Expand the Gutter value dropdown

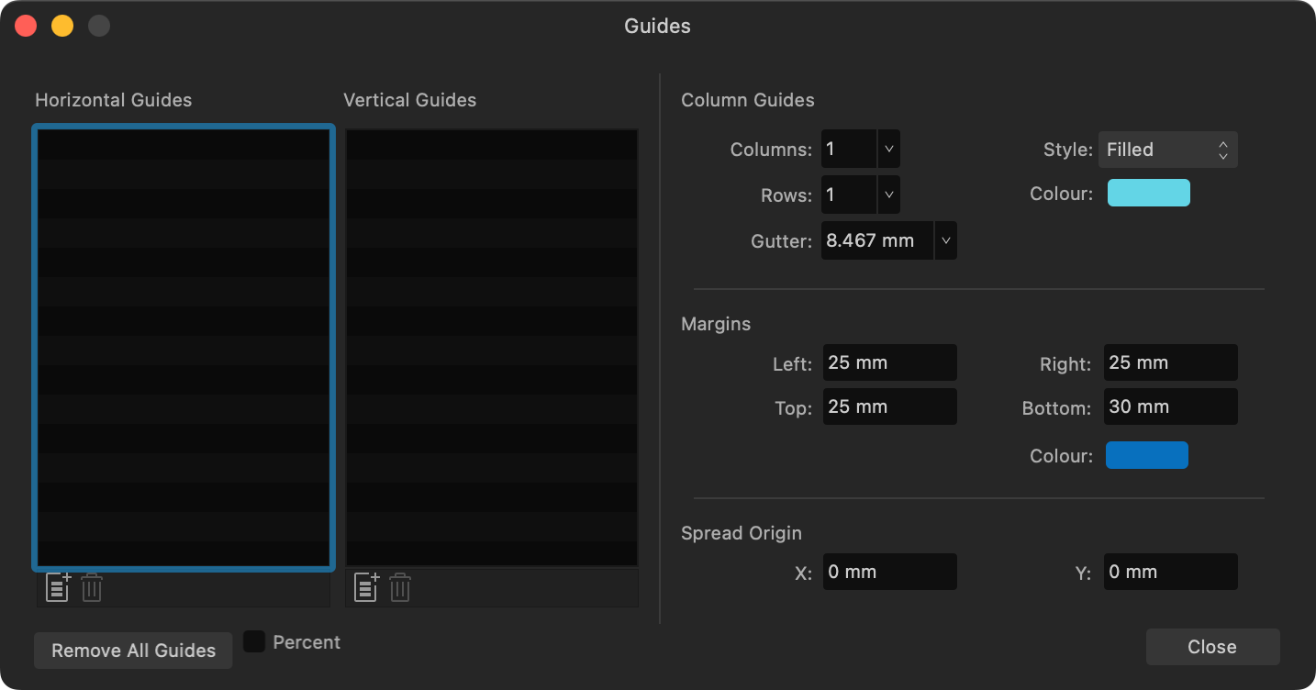[x=945, y=239]
